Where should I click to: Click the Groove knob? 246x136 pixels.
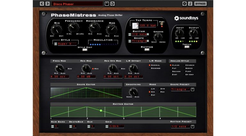tap(158, 37)
